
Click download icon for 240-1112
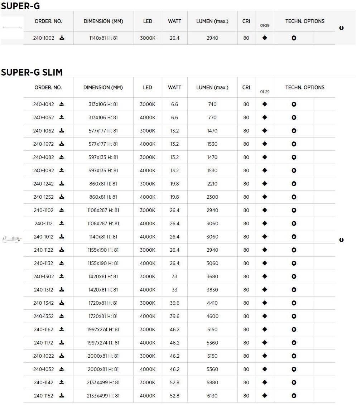pyautogui.click(x=62, y=223)
